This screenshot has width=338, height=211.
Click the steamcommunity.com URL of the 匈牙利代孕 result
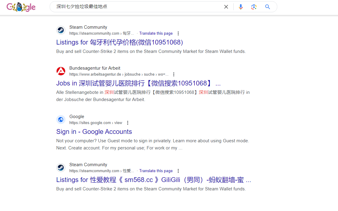(x=101, y=33)
